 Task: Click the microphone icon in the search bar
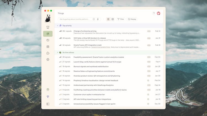click(98, 19)
